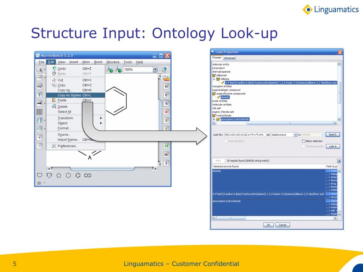Open the Tools menu
Viewport: 363px width, 272px height.
(128, 62)
